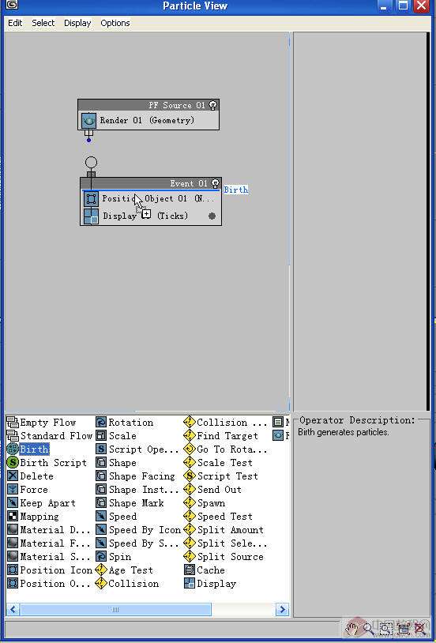Click the Display (Ticks) gray color dot
The height and width of the screenshot is (643, 436).
[x=212, y=216]
